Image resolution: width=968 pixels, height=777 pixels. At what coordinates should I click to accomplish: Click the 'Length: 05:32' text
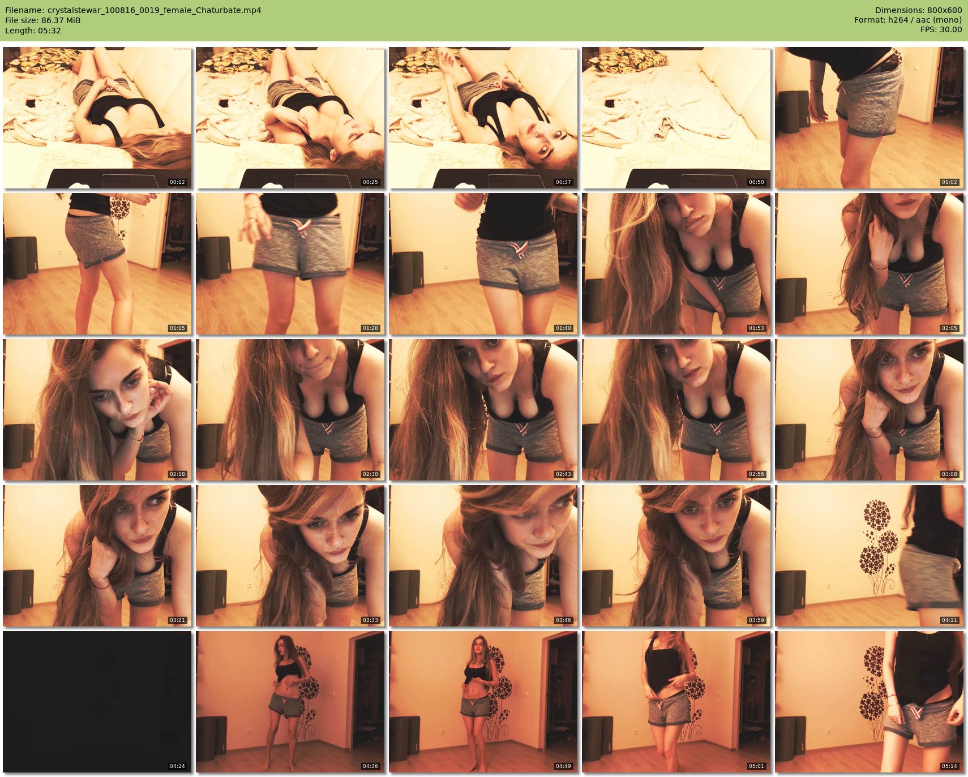[x=33, y=31]
